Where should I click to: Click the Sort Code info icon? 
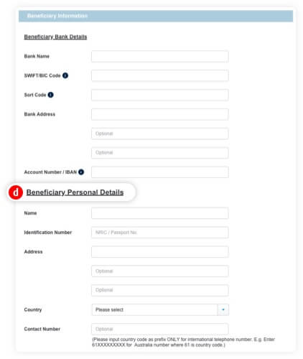click(x=50, y=95)
